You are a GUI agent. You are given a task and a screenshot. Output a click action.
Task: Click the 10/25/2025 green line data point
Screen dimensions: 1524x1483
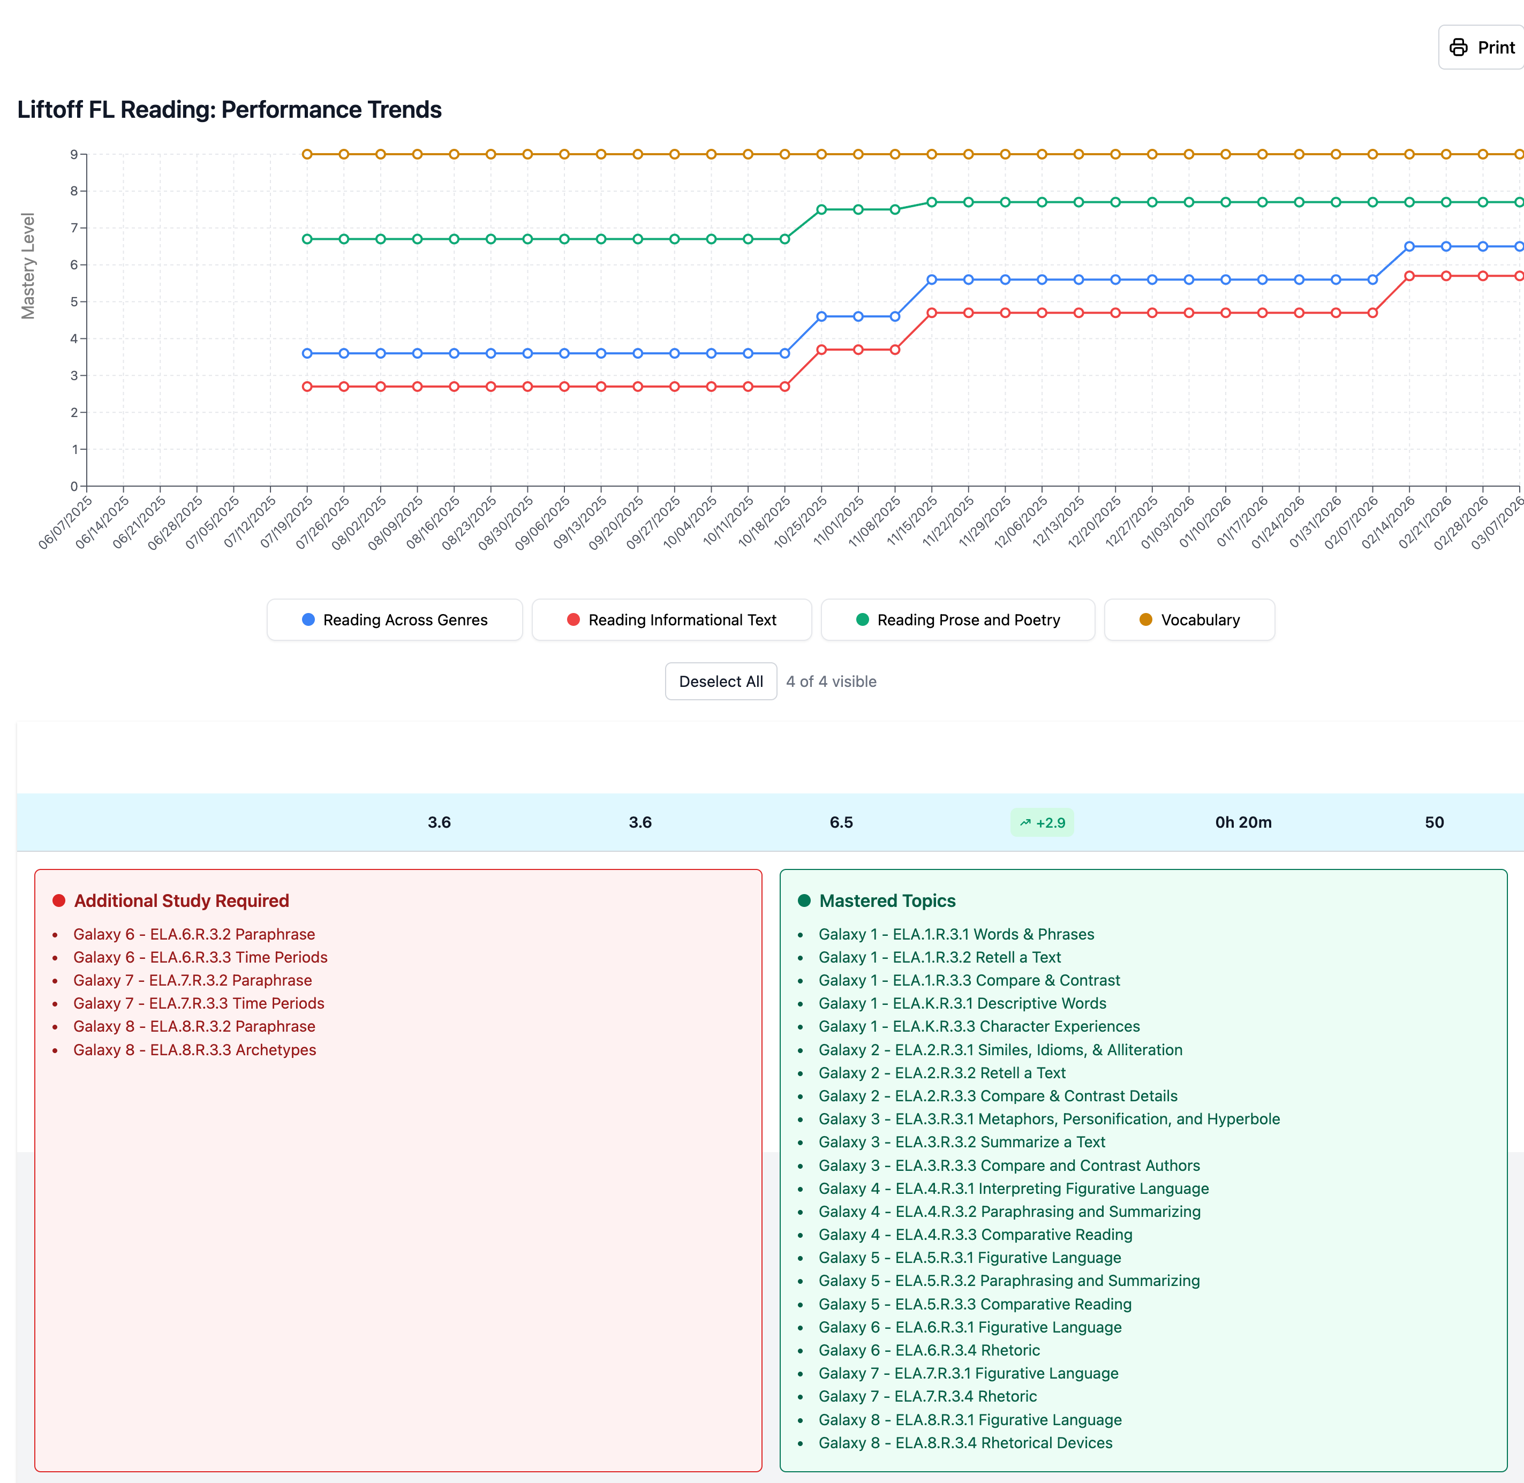pos(821,209)
